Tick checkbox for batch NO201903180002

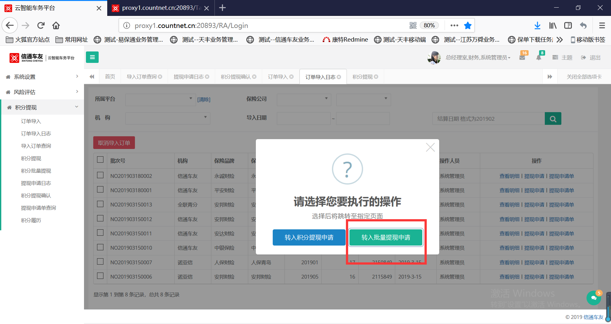[100, 175]
